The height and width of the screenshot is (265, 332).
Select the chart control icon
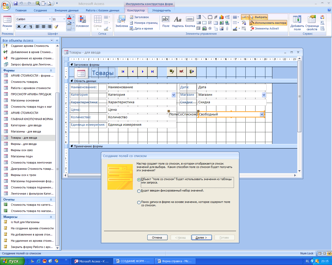pyautogui.click(x=221, y=17)
